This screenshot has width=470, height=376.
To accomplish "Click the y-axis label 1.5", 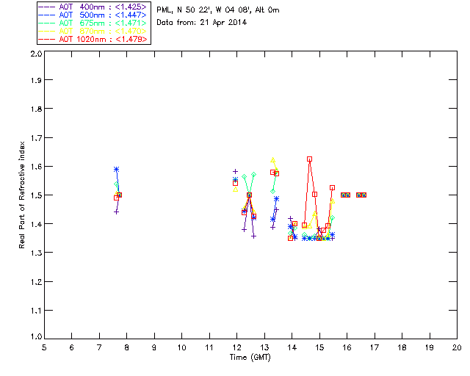I will [36, 195].
